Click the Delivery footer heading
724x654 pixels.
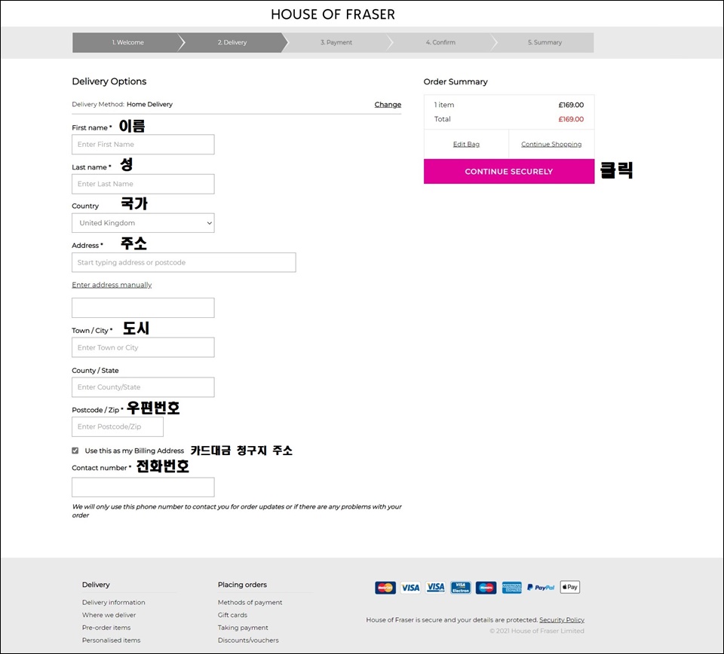(x=96, y=585)
